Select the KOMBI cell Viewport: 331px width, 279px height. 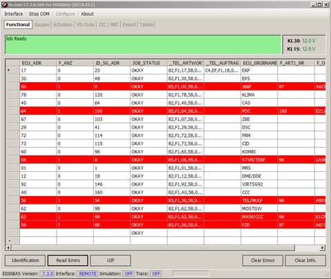click(x=259, y=152)
